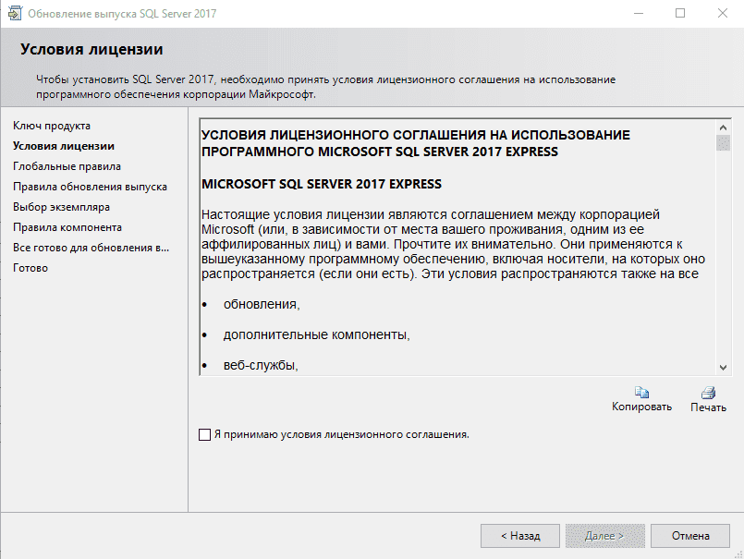Select the 'Условия лицензии' step in sidebar
This screenshot has width=744, height=559.
(x=64, y=146)
